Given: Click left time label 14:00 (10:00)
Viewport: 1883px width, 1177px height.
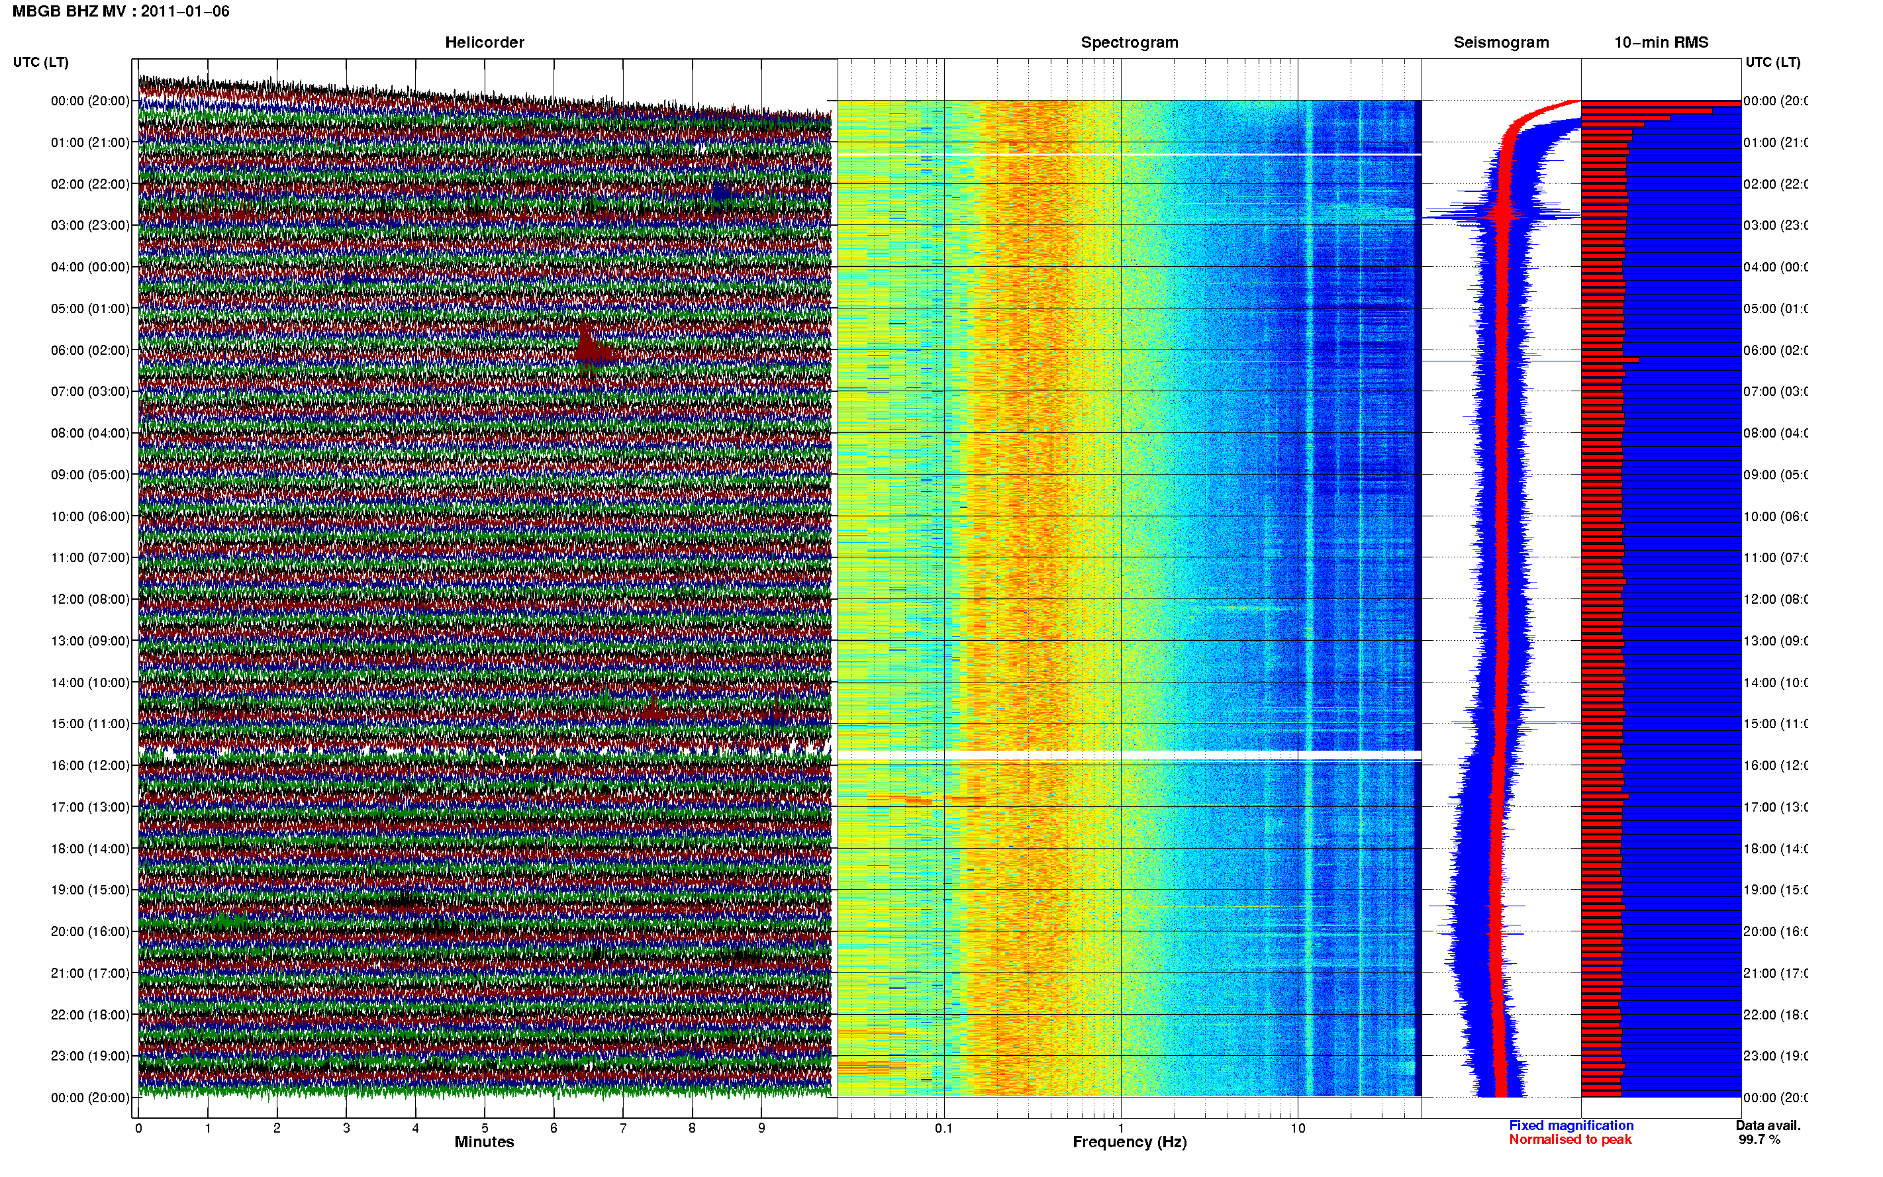Looking at the screenshot, I should [90, 683].
